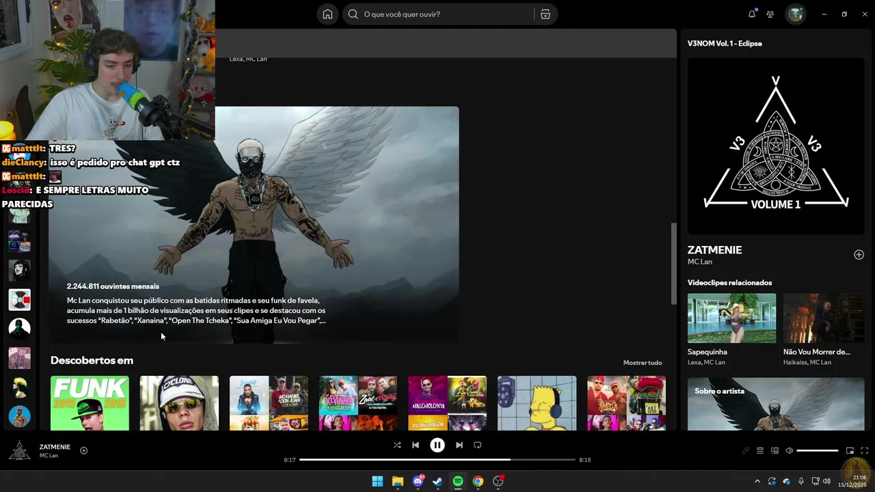Screen dimensions: 875x492
Task: Click V3NOM Vol.1 album cover in side panel
Action: [x=776, y=146]
